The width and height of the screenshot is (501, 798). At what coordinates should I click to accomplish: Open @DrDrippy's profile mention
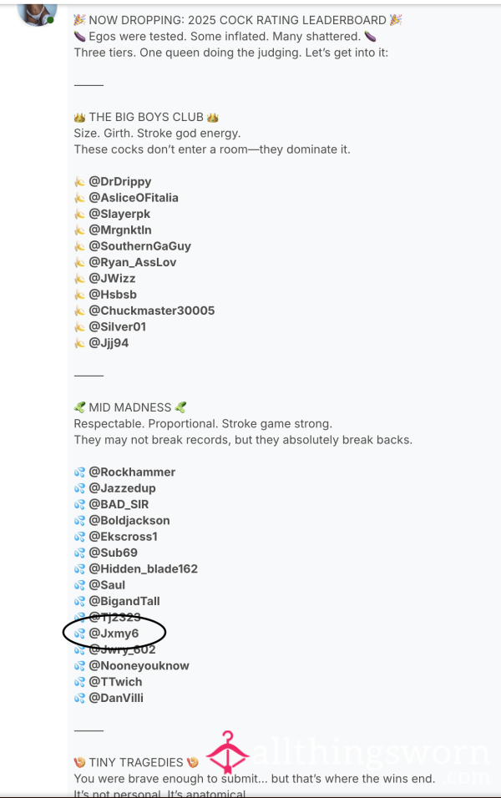pyautogui.click(x=119, y=182)
